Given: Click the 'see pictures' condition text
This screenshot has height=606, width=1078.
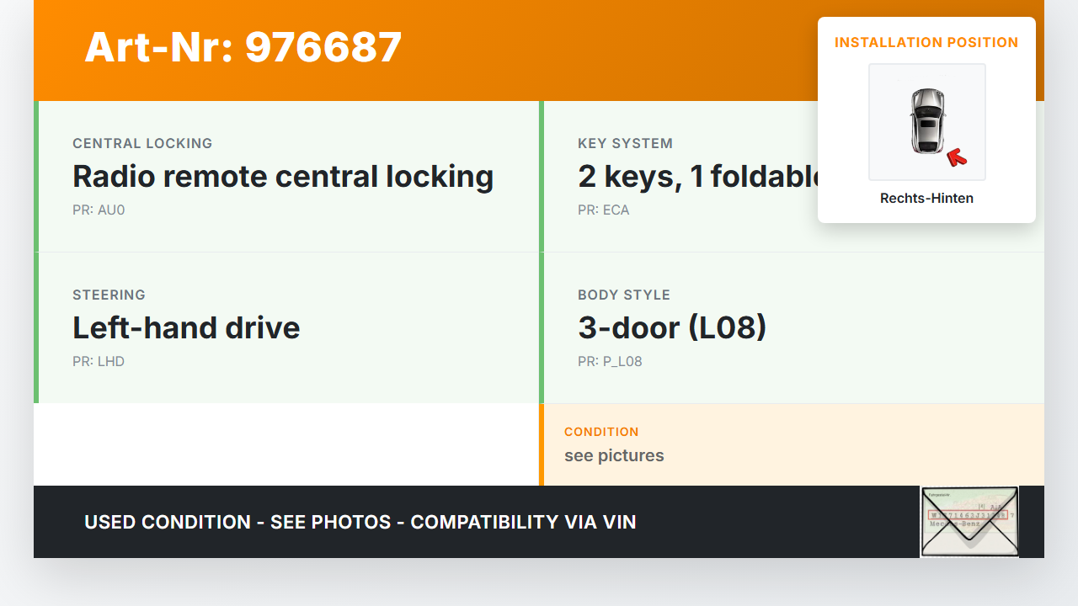Looking at the screenshot, I should [614, 455].
